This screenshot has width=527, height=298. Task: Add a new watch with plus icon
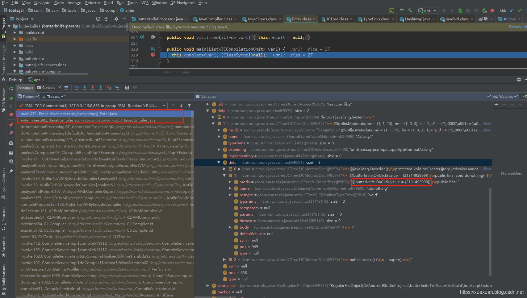coord(496,105)
